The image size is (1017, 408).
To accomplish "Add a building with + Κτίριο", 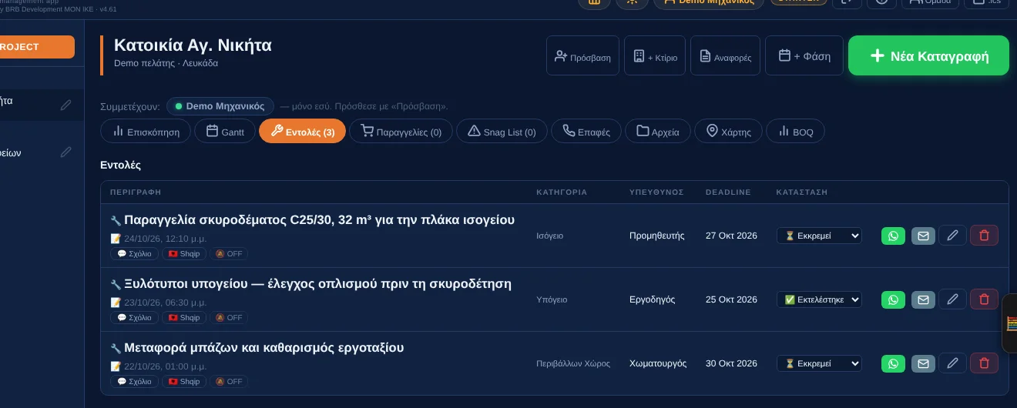I will 655,55.
